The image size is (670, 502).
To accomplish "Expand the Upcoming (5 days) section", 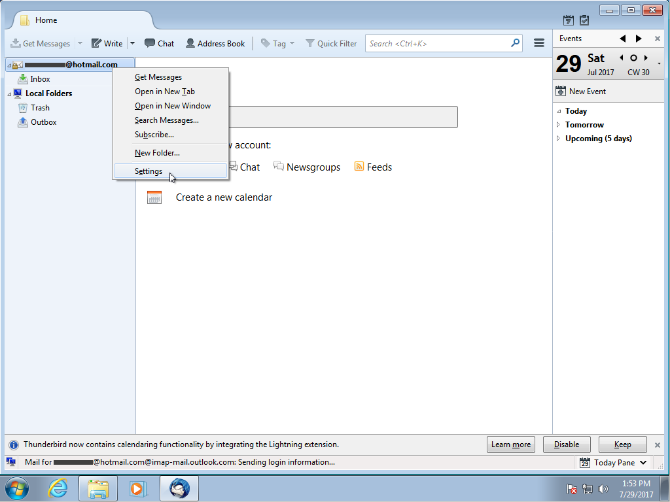I will click(558, 139).
